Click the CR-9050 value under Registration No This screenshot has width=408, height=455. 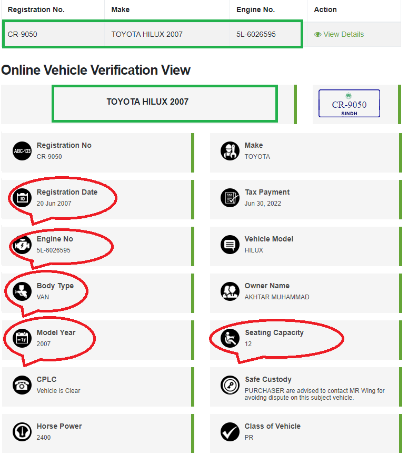[x=49, y=157]
